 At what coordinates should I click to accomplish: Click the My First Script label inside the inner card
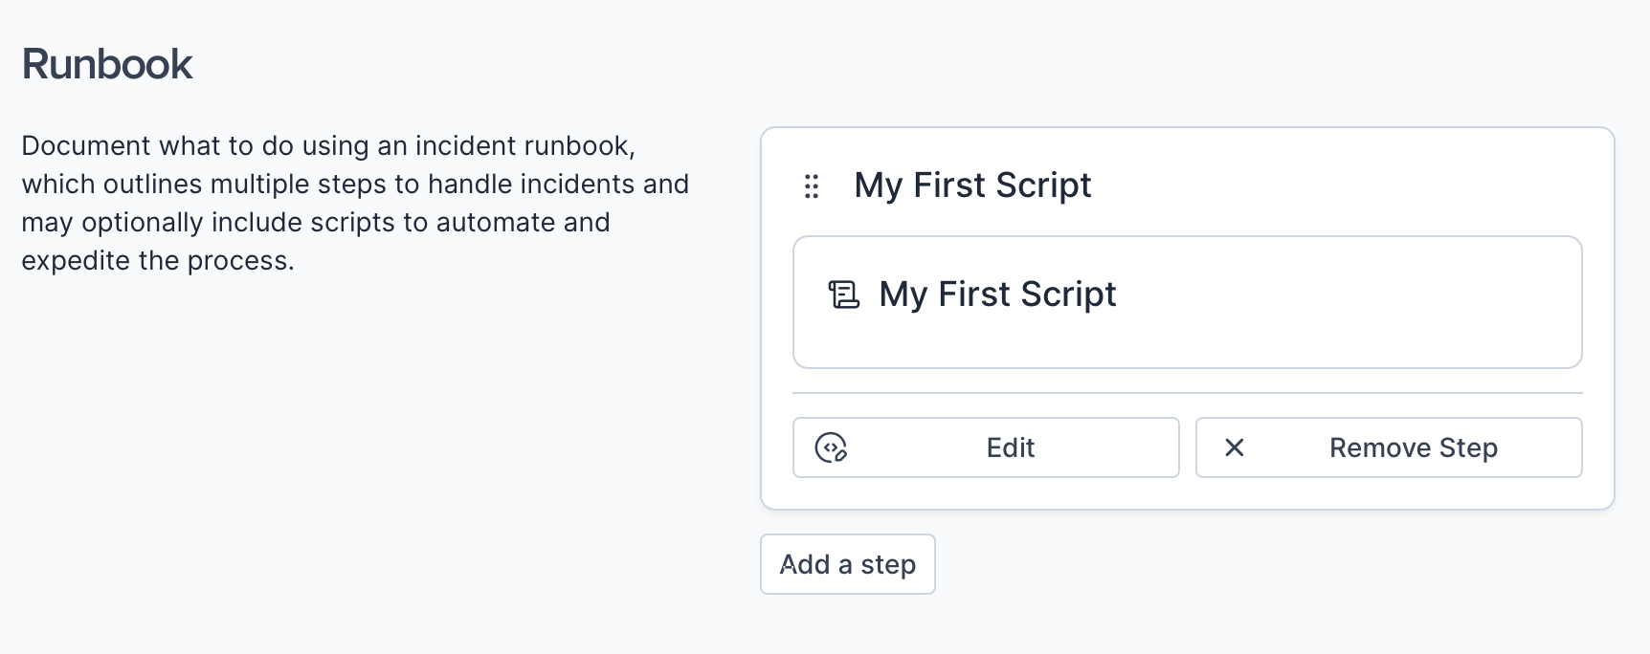coord(997,294)
